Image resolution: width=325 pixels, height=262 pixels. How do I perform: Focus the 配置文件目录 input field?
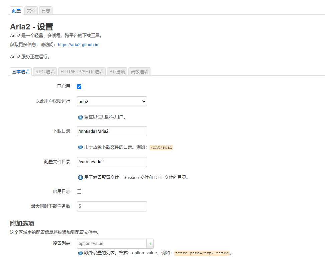(x=112, y=162)
